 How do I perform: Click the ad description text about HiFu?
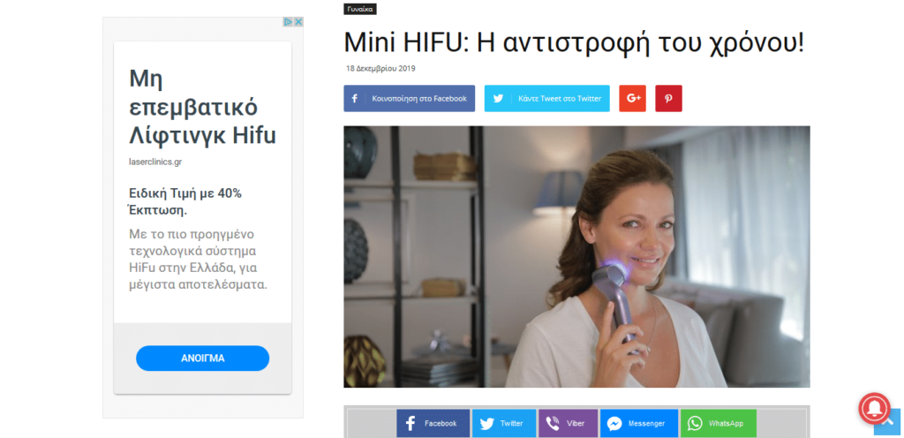pos(199,260)
